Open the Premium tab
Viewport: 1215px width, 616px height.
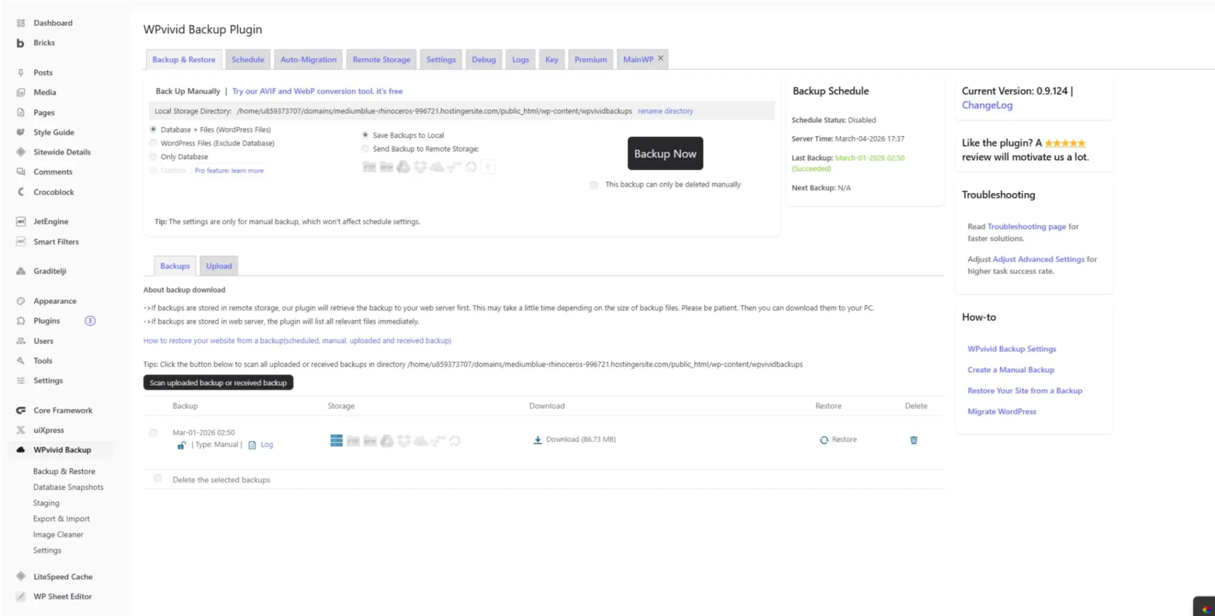coord(590,59)
